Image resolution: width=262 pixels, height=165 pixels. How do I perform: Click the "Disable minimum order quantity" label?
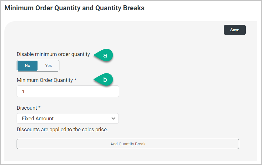53,54
